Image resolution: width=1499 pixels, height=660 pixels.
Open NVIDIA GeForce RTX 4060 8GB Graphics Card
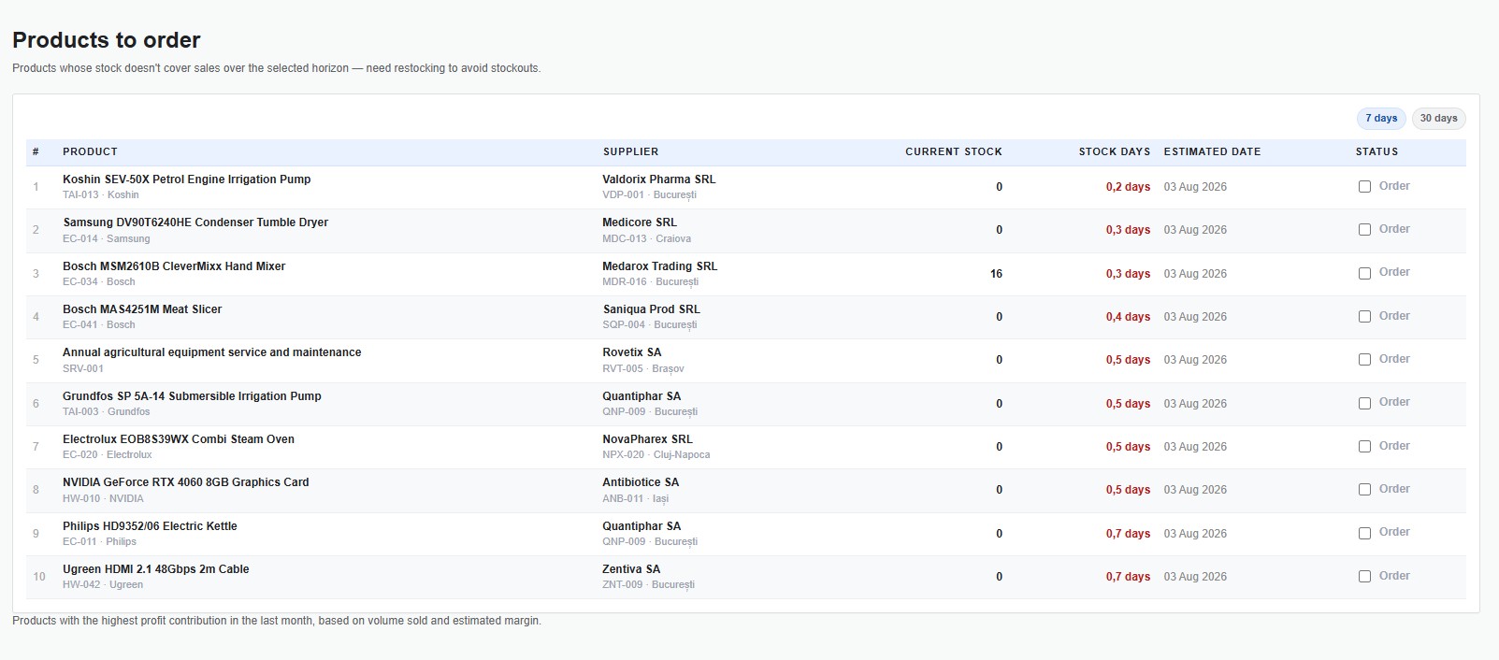tap(185, 482)
